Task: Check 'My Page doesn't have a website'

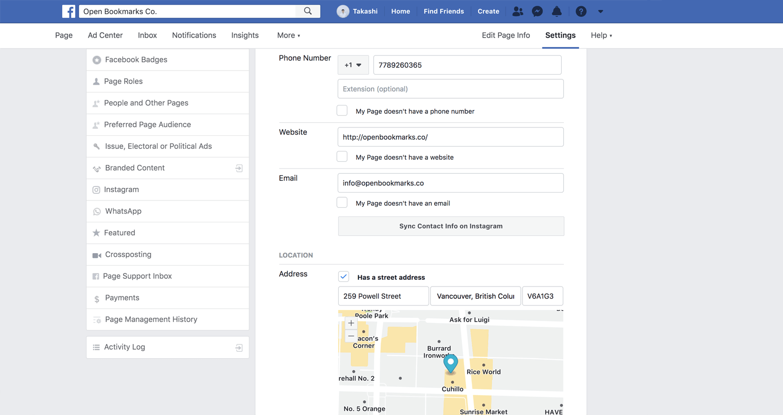Action: 342,157
